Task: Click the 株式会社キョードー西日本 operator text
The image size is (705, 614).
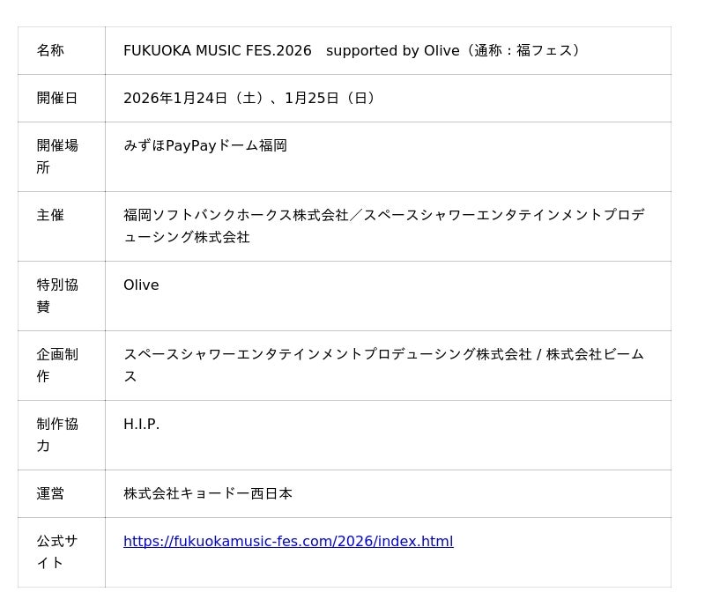Action: click(x=208, y=493)
